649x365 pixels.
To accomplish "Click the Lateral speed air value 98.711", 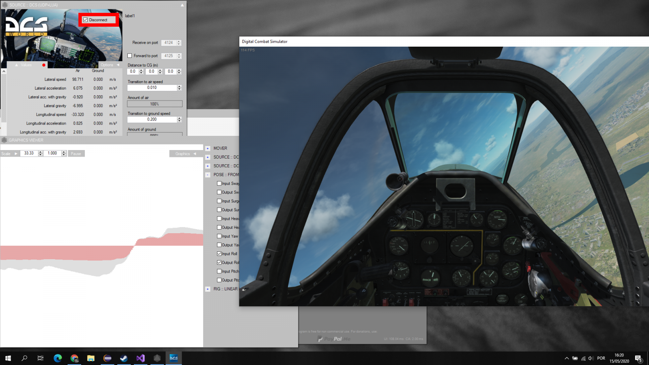I will 78,79.
